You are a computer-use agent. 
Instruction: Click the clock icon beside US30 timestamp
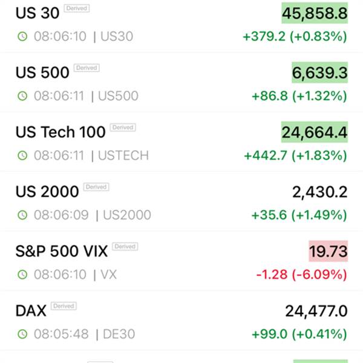[x=23, y=36]
